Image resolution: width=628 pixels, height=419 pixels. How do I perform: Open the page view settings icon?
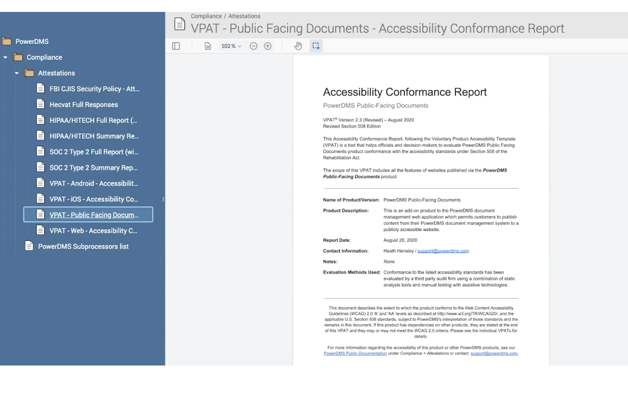coord(207,46)
